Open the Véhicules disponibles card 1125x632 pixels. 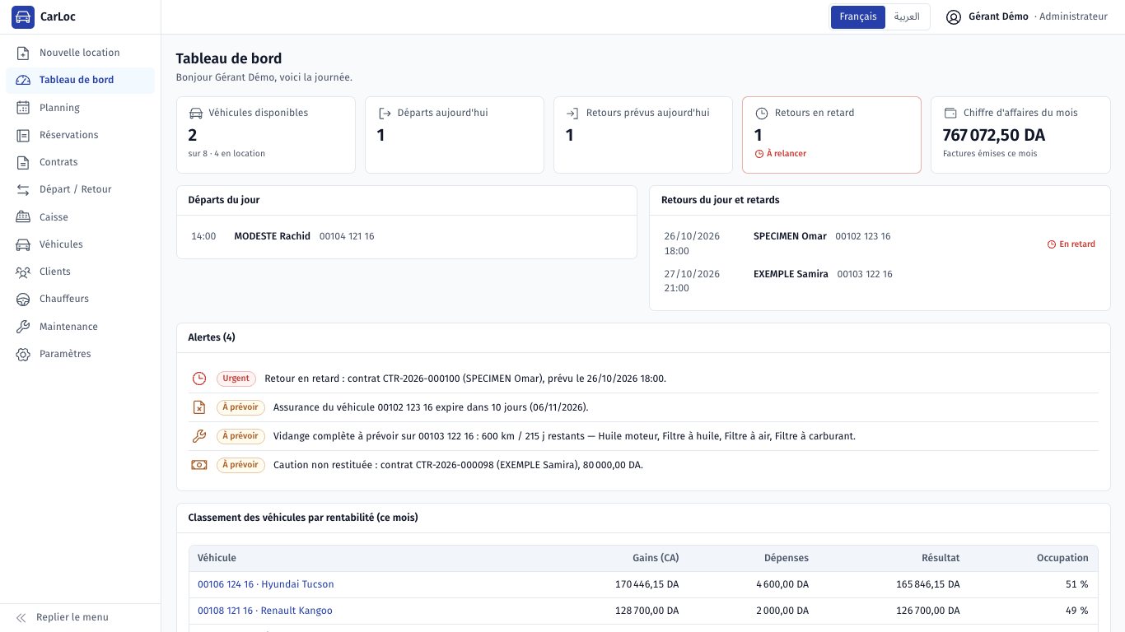pos(266,135)
